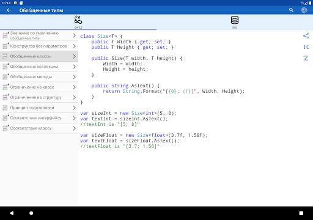Switch to the SQL database tab
The height and width of the screenshot is (220, 313).
235,22
